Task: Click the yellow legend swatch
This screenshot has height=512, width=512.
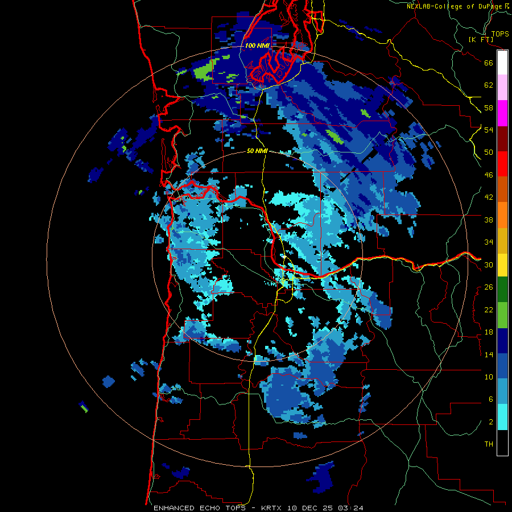Action: [x=502, y=265]
